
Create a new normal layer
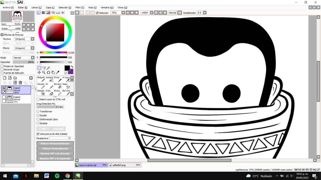(5, 78)
